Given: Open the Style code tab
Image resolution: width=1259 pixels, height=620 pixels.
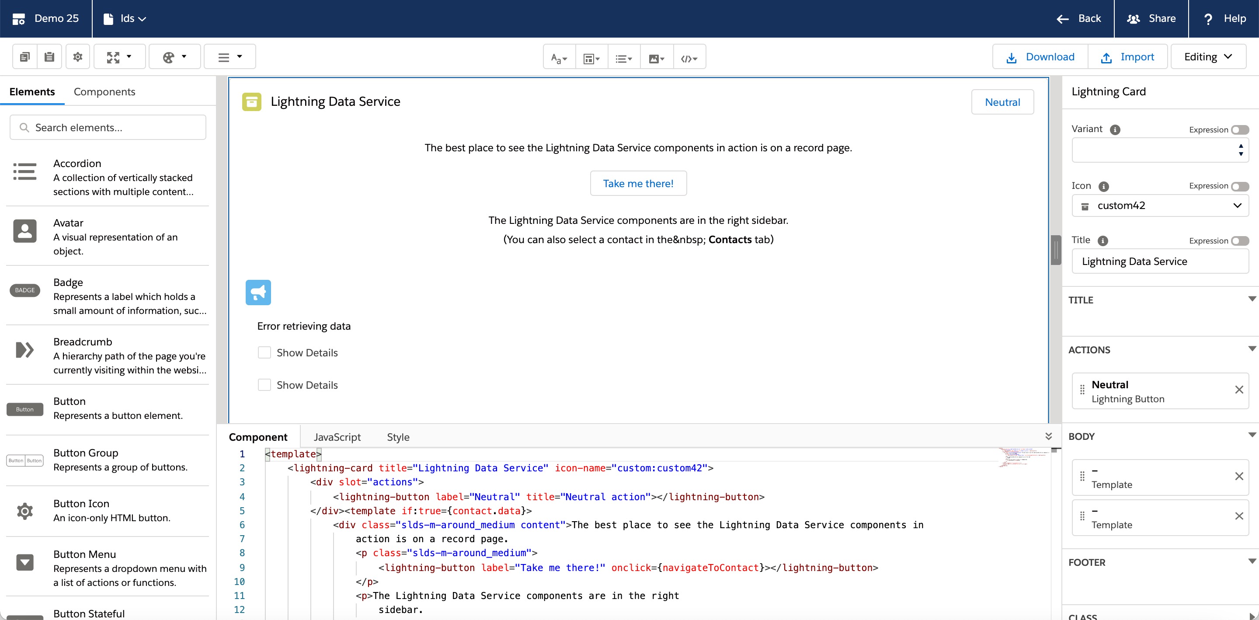Looking at the screenshot, I should point(398,437).
